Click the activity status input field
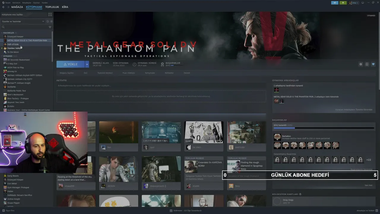380x214 pixels. coord(161,86)
